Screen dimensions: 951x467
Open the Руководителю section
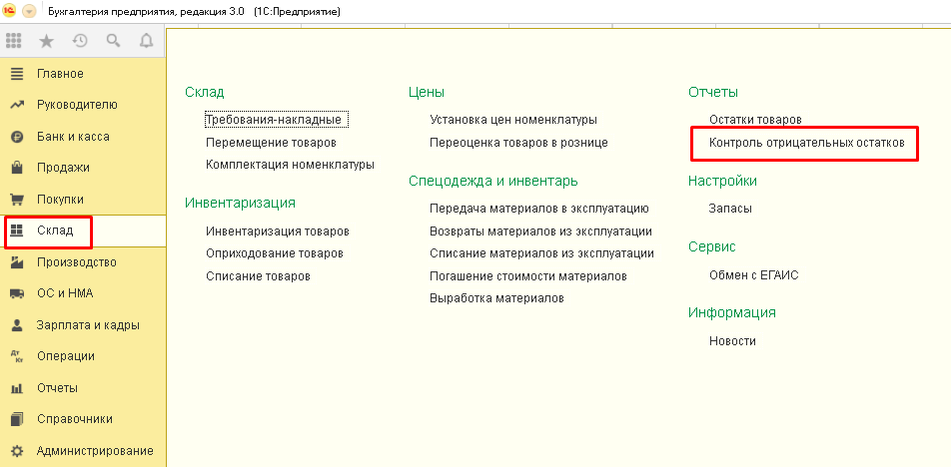point(77,105)
